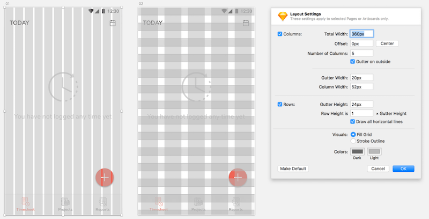Click the Column Width input field
429x219 pixels.
click(361, 87)
